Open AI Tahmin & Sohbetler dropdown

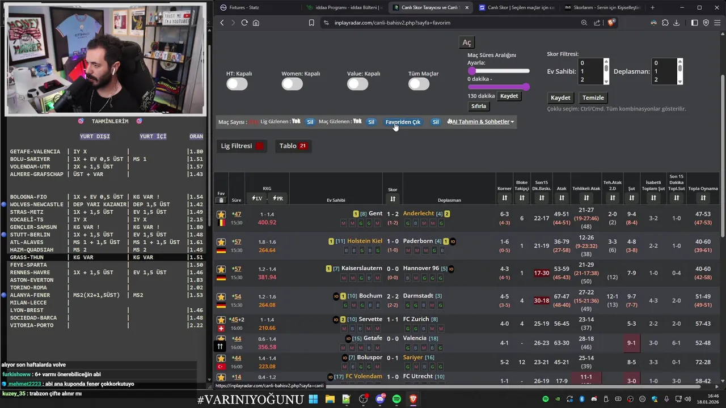(x=480, y=122)
